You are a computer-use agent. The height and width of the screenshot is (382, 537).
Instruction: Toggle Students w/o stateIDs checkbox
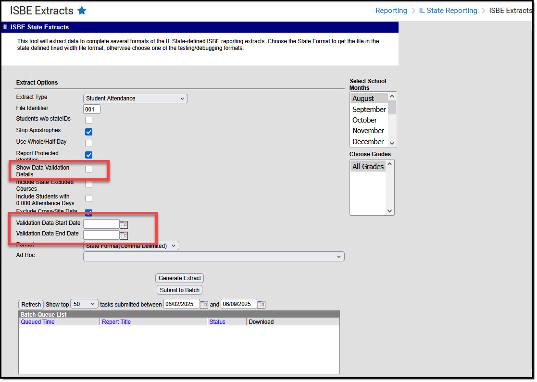pyautogui.click(x=89, y=120)
